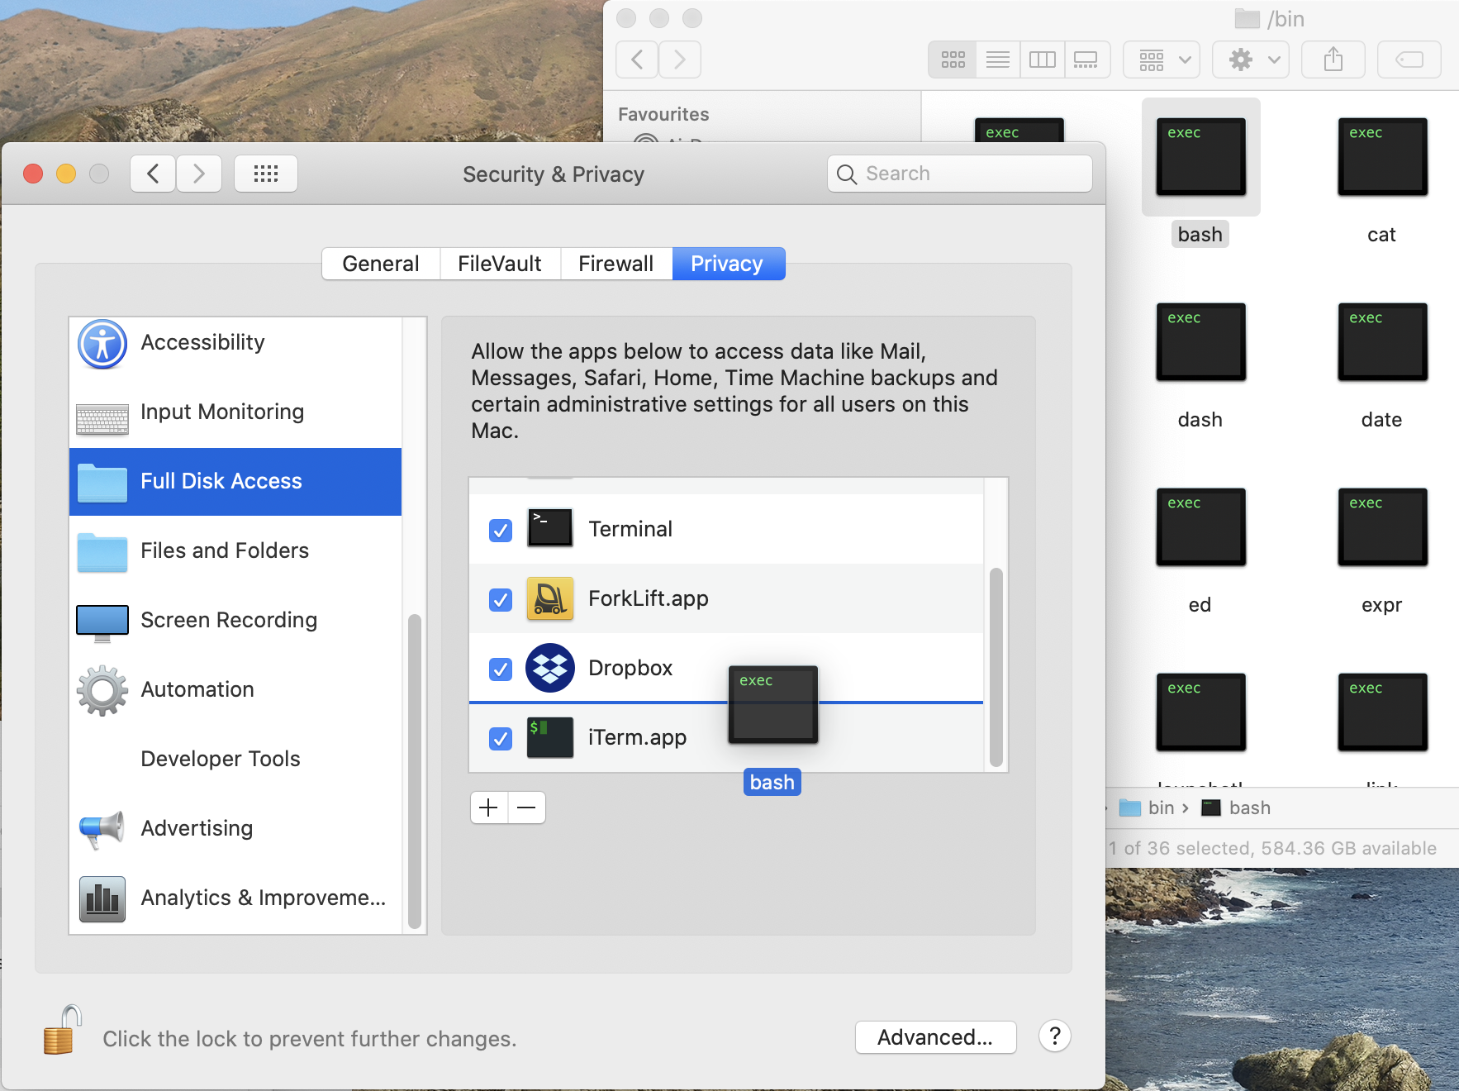Switch Finder to column view
This screenshot has height=1091, width=1459.
tap(1043, 60)
